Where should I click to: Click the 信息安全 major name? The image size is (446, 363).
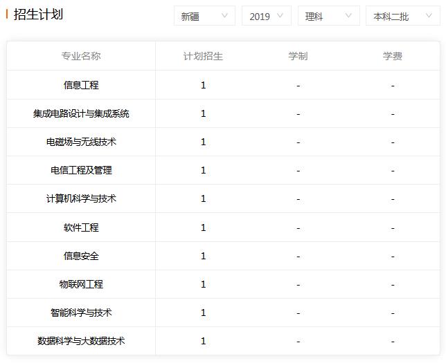coord(81,256)
